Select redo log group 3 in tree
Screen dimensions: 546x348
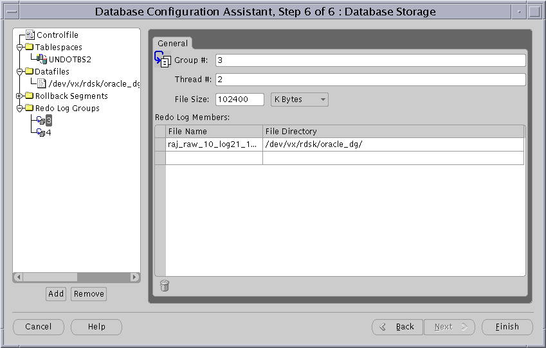[x=48, y=121]
